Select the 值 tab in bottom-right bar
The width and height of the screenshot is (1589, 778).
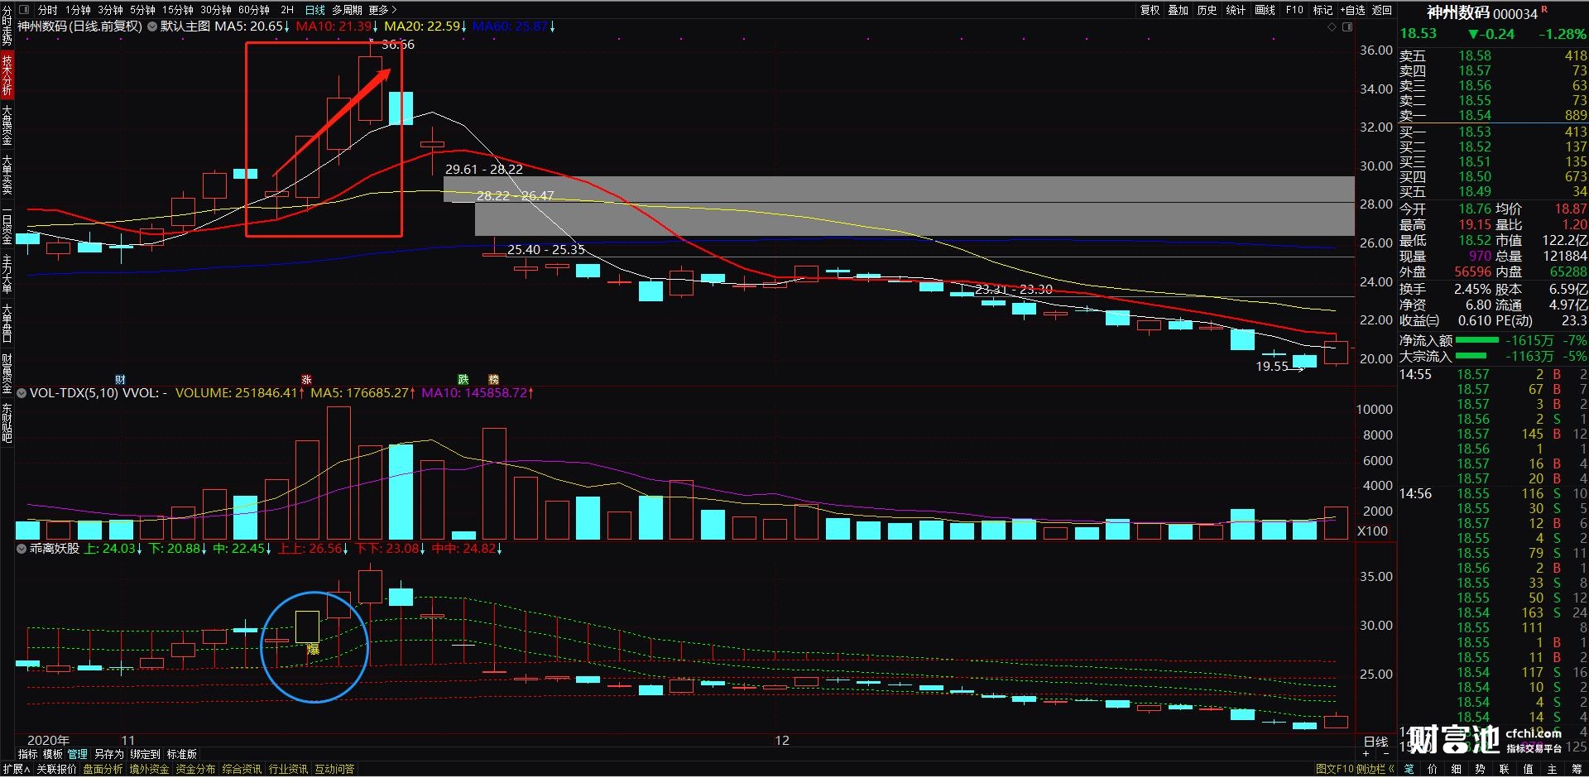pyautogui.click(x=1529, y=770)
